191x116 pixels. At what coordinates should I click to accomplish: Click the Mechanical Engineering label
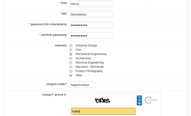91,54
